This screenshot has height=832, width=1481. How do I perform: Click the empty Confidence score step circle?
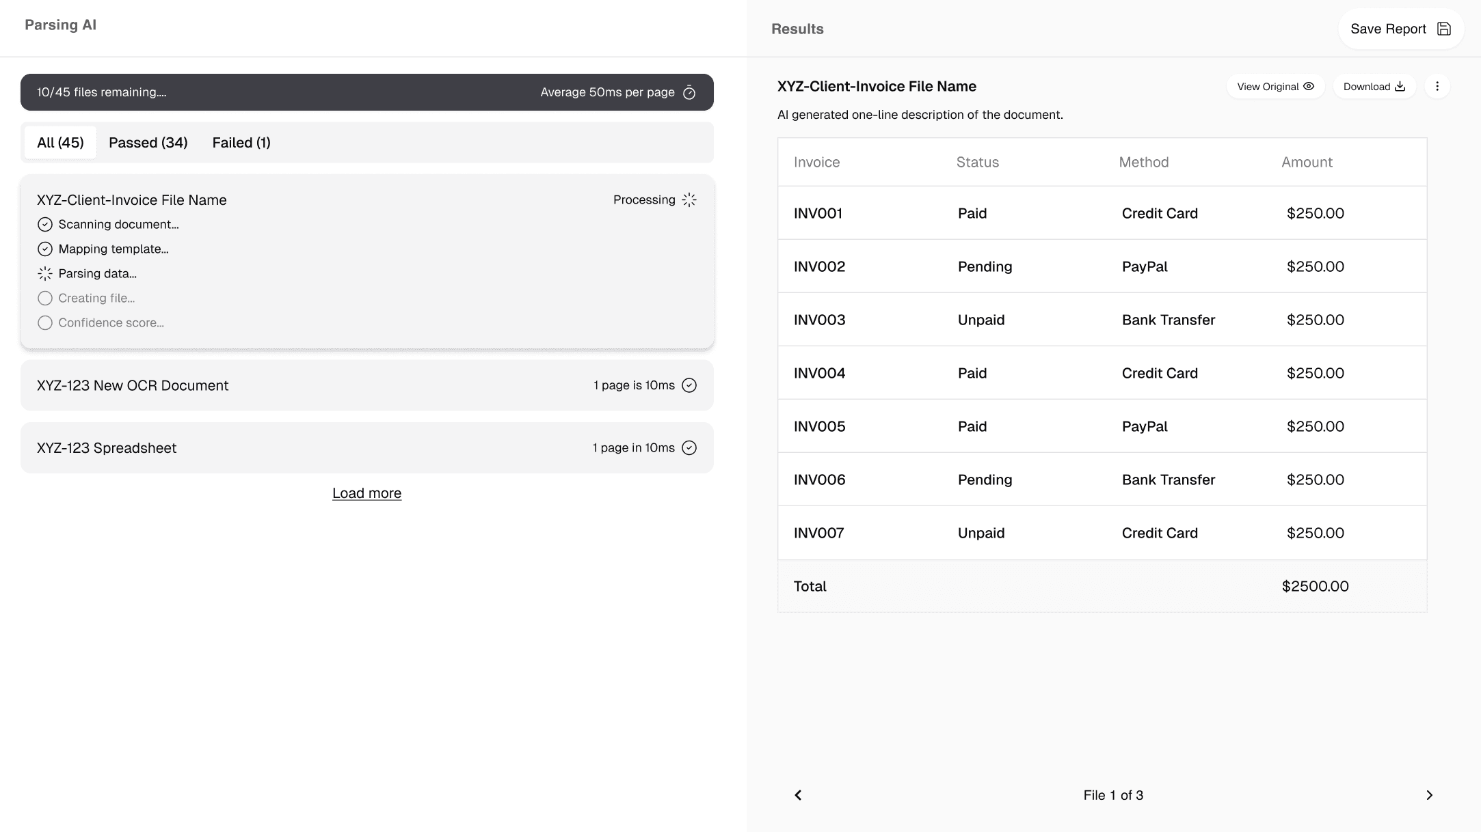coord(45,322)
